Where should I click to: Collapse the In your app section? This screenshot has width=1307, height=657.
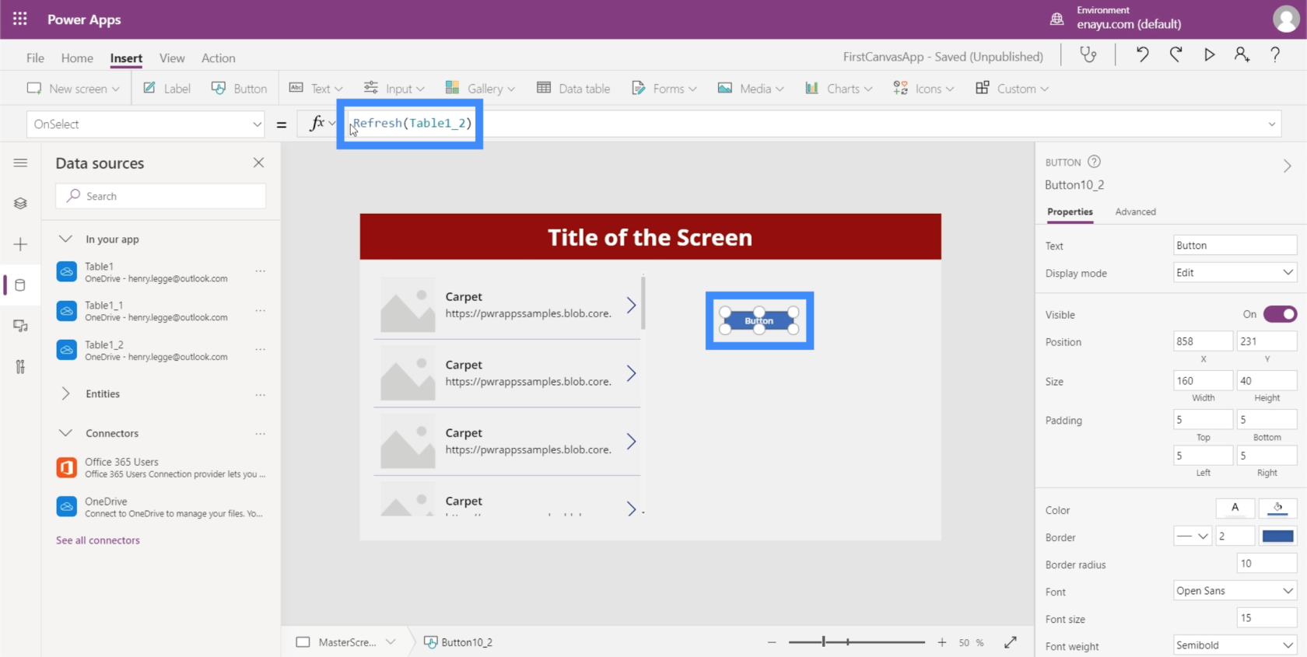click(66, 239)
